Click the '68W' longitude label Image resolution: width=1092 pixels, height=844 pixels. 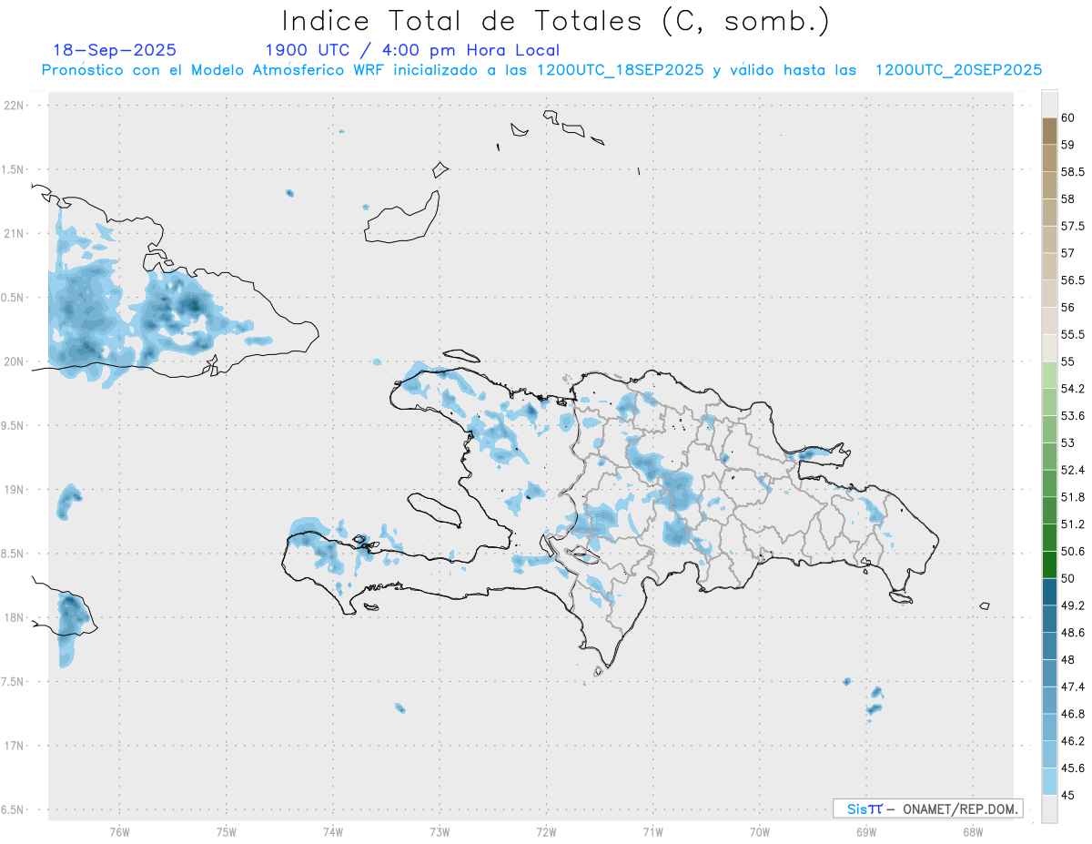(973, 832)
